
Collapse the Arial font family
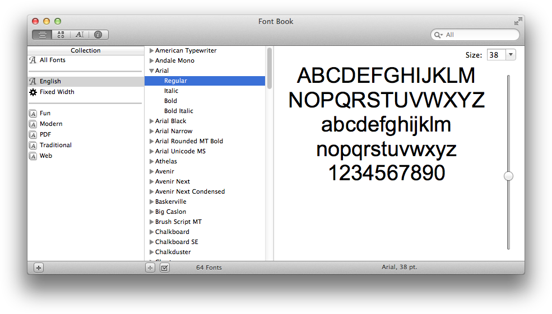(x=151, y=71)
